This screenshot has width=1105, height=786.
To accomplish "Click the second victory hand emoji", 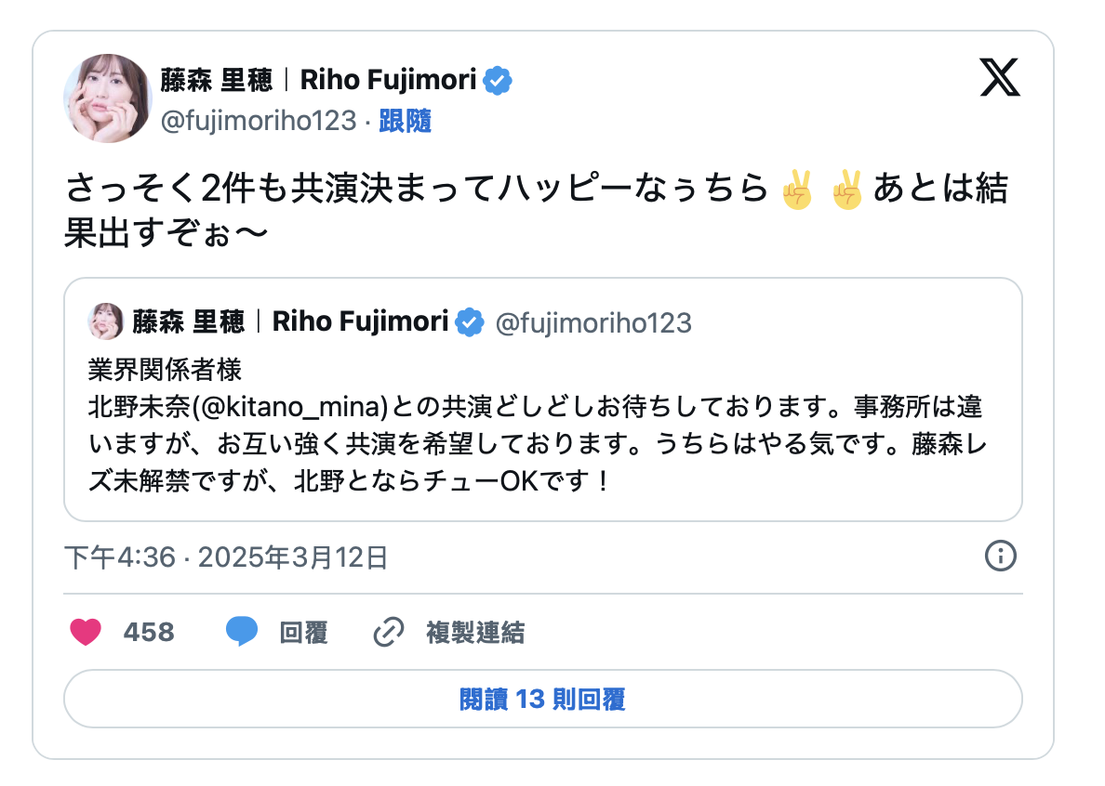I will click(847, 190).
